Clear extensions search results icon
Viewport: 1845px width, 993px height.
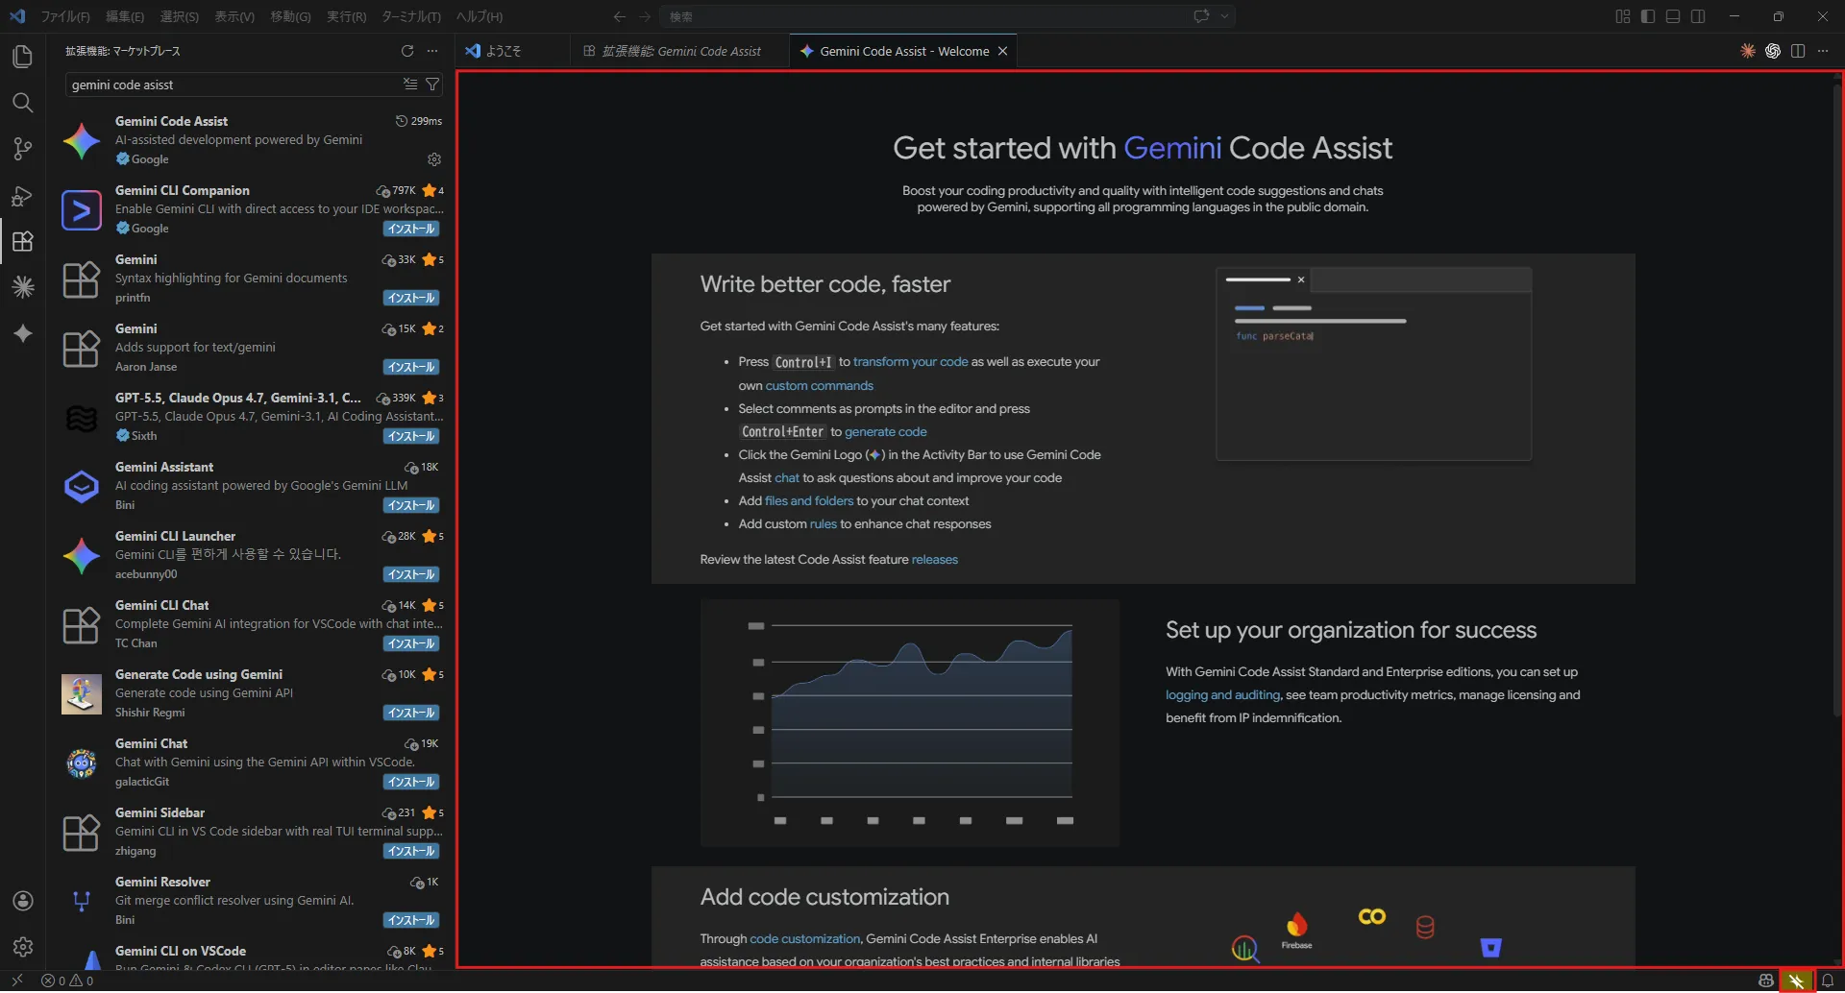pyautogui.click(x=410, y=85)
